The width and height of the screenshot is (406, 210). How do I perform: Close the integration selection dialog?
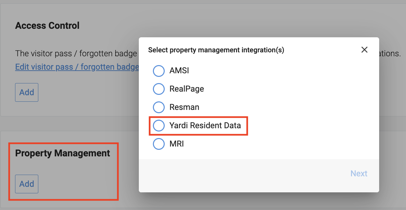(x=364, y=50)
